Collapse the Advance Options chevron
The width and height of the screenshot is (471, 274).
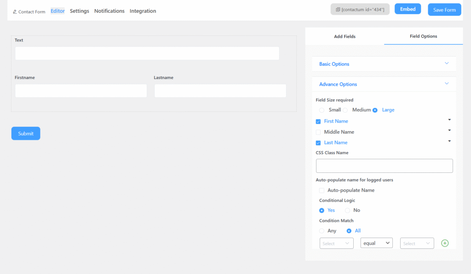click(446, 84)
